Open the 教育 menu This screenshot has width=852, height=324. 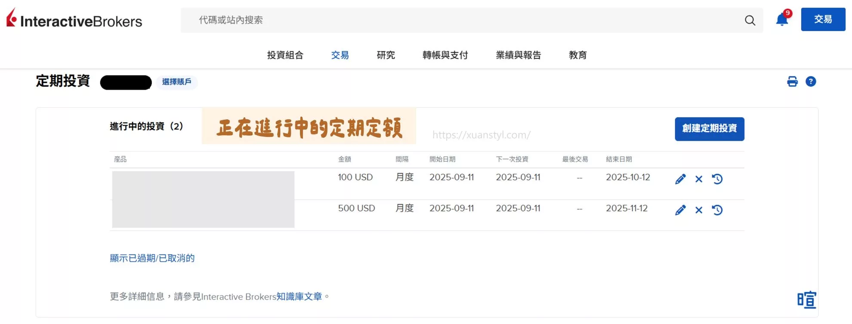(x=577, y=55)
